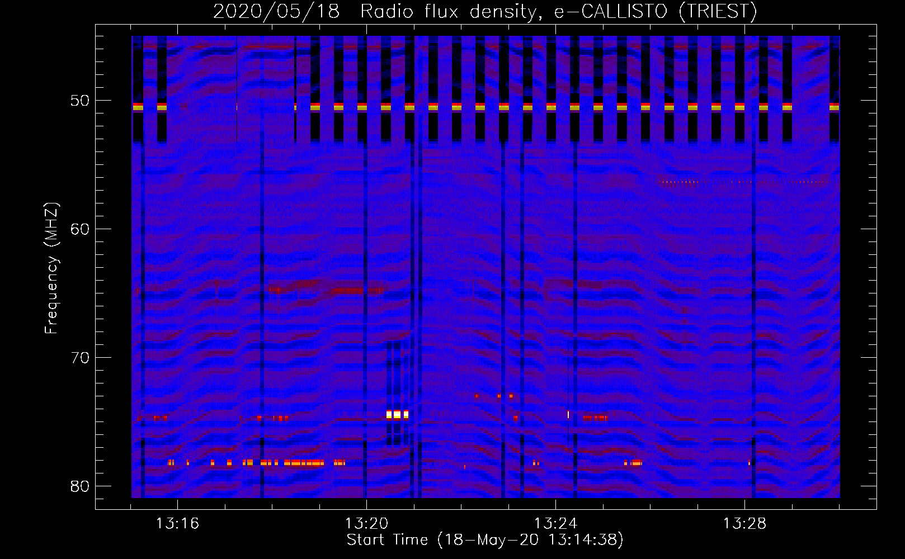
Task: Click the 'Start Time (18-May-20 13:14:38)' label
Action: (485, 540)
